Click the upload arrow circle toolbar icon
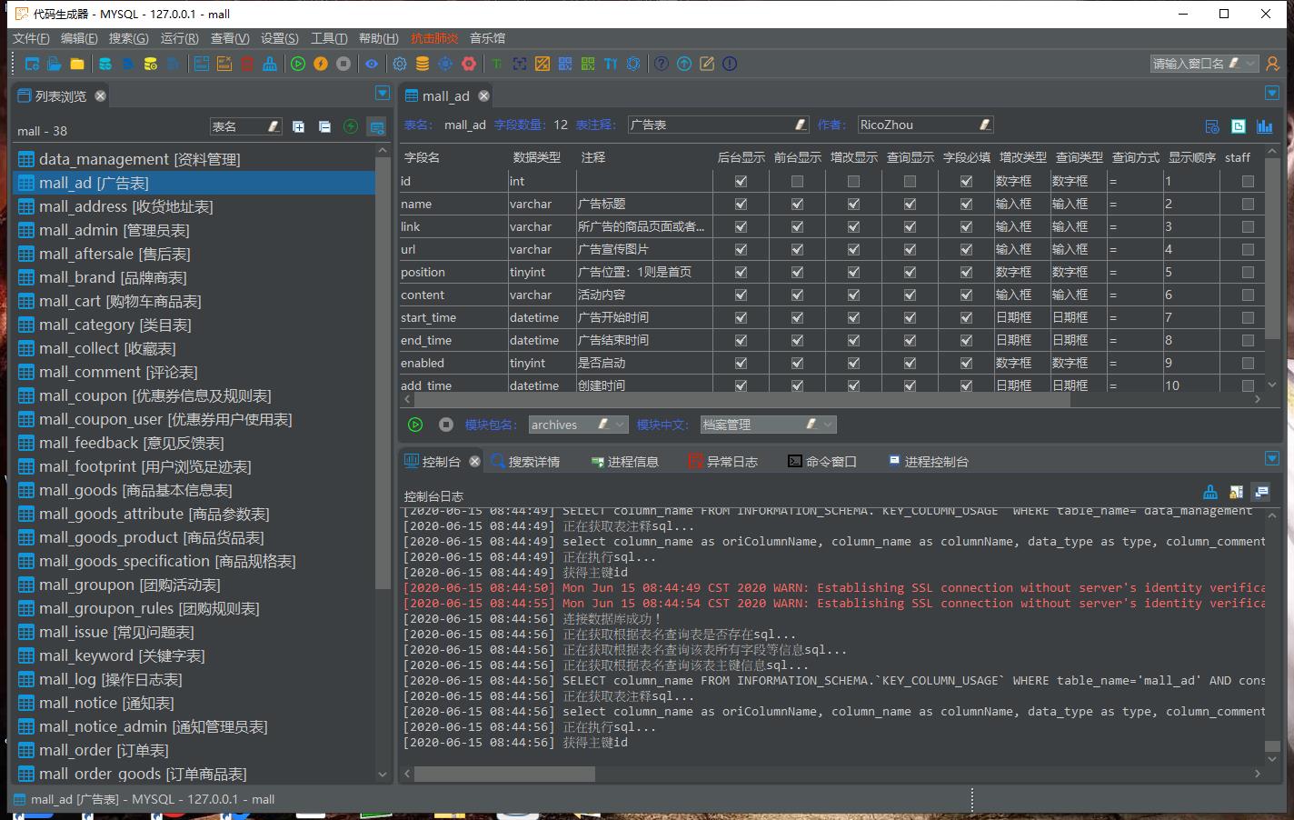Image resolution: width=1294 pixels, height=820 pixels. 684,64
